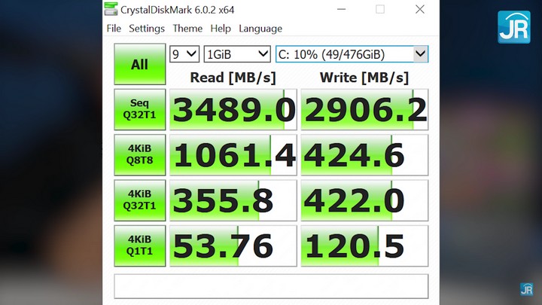Select the Q1T1 write result 120.5

click(x=364, y=246)
